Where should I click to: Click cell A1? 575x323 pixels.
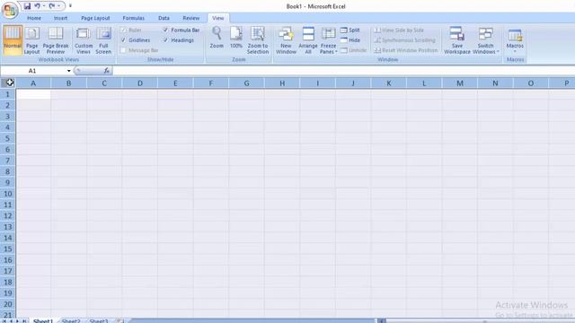(33, 94)
